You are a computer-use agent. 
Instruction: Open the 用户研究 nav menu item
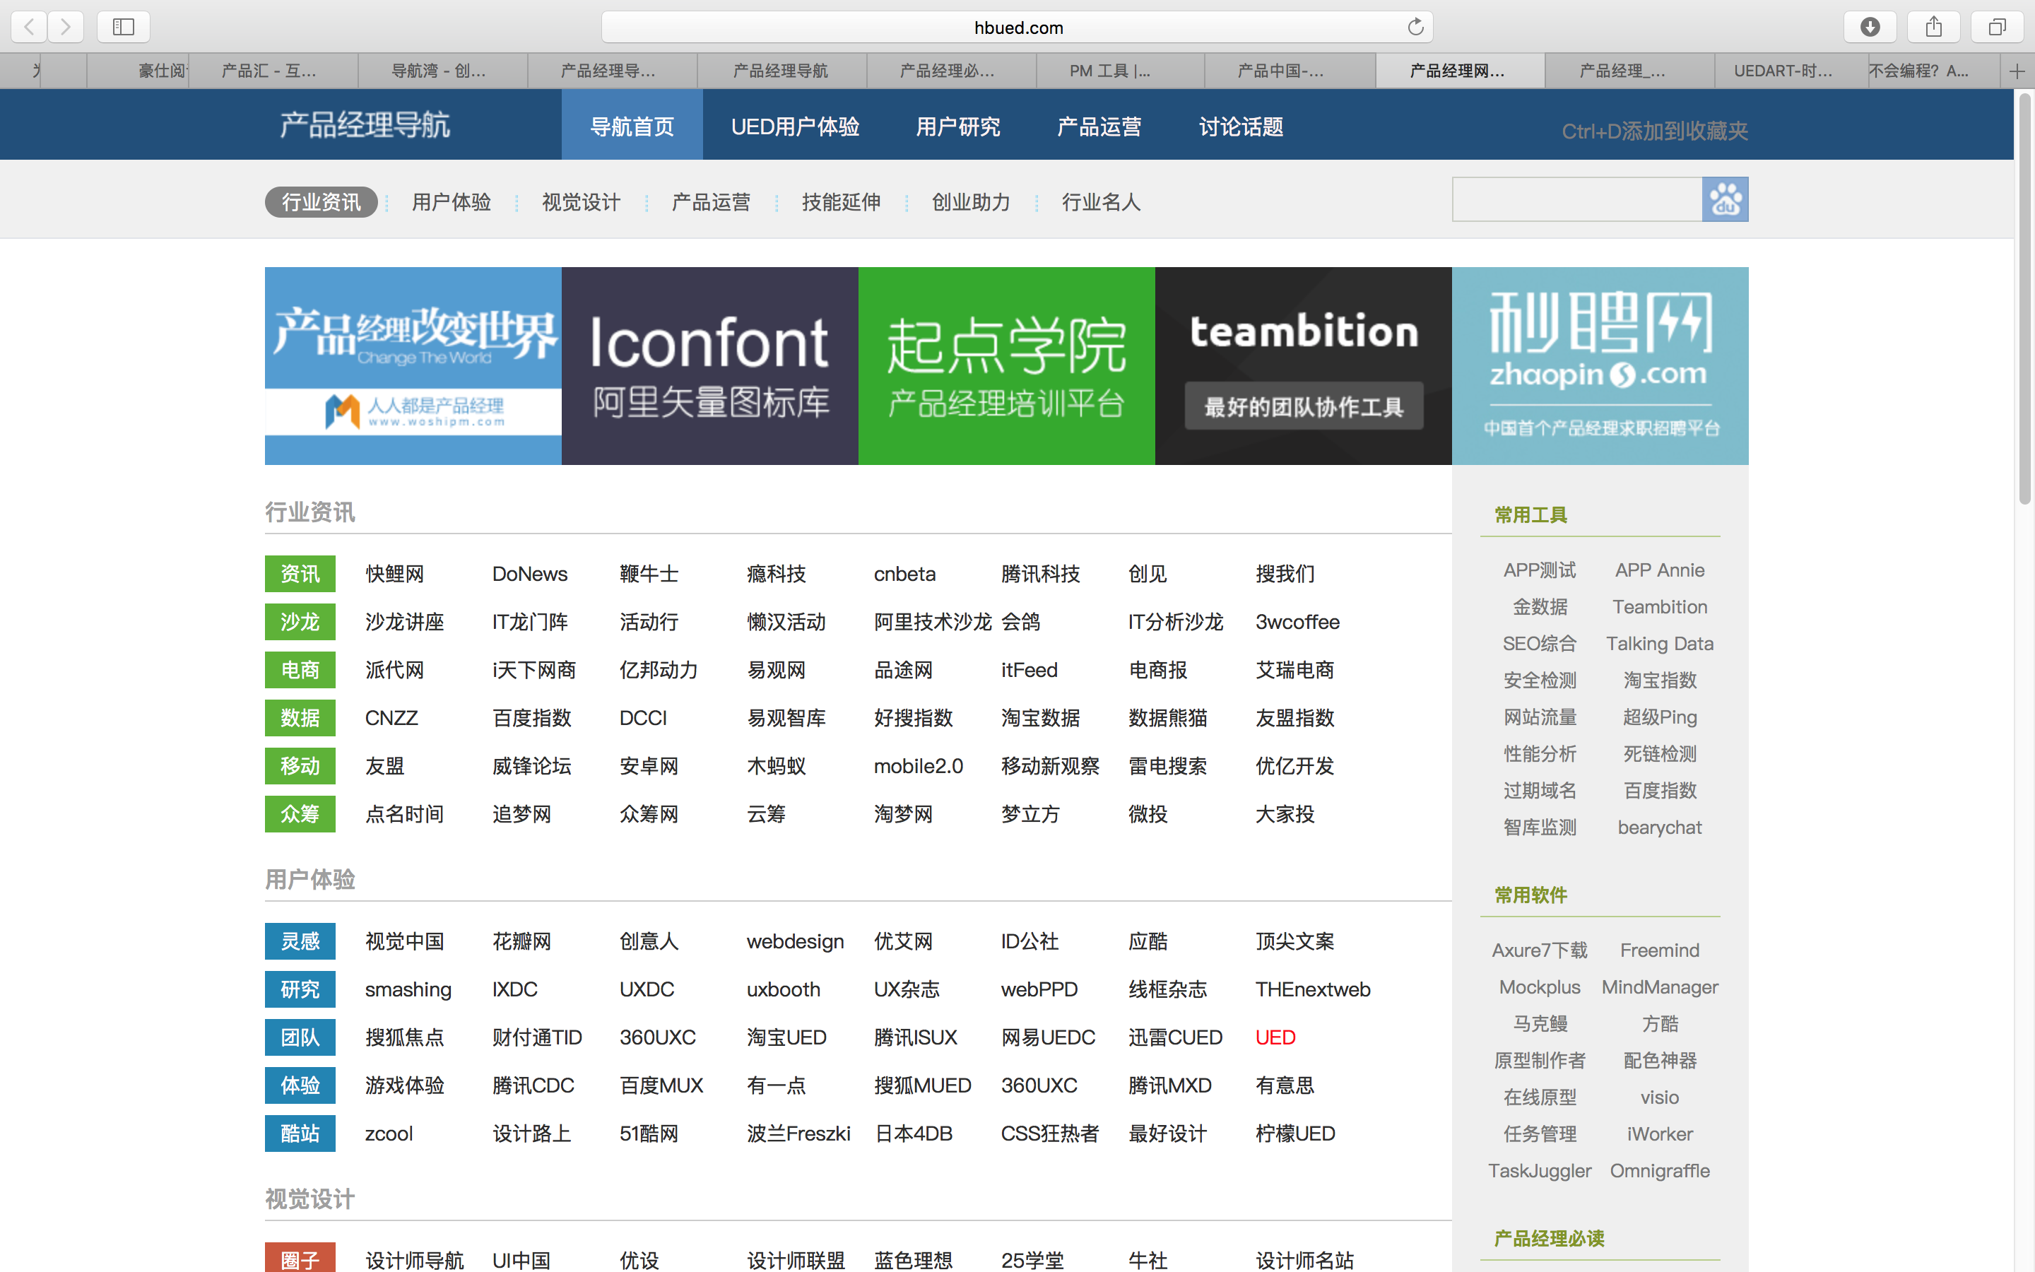[958, 126]
